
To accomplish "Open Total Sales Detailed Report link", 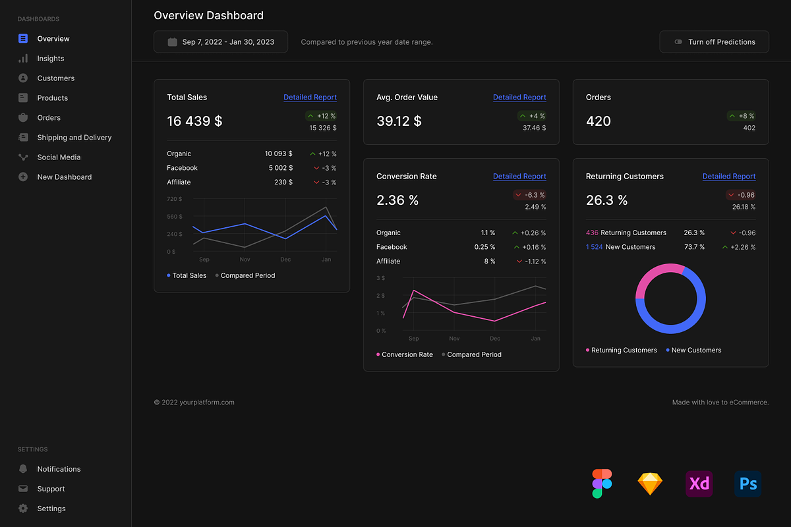I will click(310, 97).
